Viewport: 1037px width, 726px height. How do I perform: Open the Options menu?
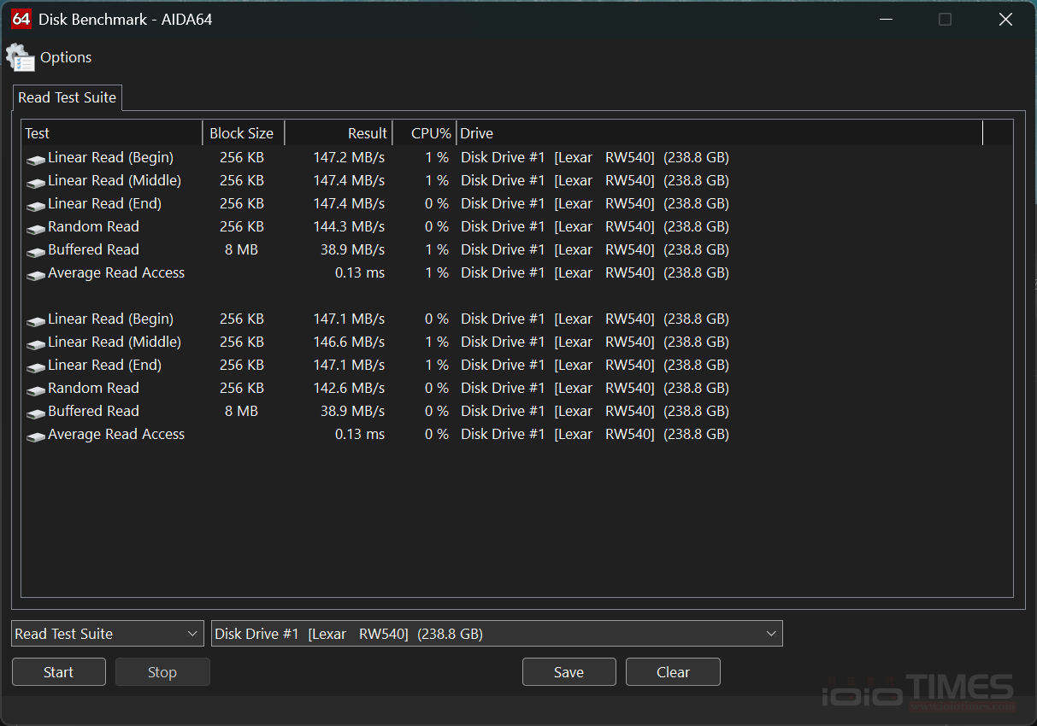[66, 57]
